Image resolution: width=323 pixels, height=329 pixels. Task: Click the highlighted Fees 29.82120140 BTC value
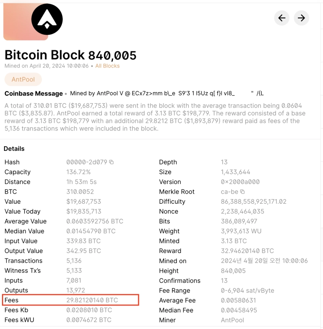[x=92, y=300]
